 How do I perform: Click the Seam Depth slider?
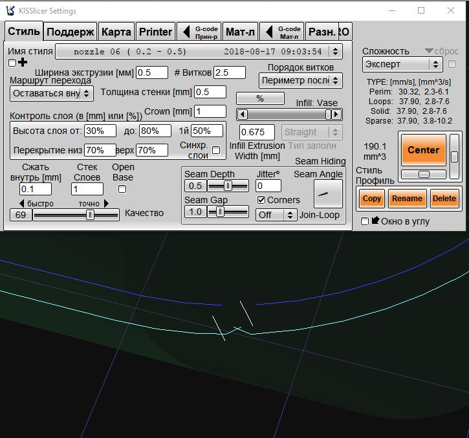pyautogui.click(x=228, y=186)
